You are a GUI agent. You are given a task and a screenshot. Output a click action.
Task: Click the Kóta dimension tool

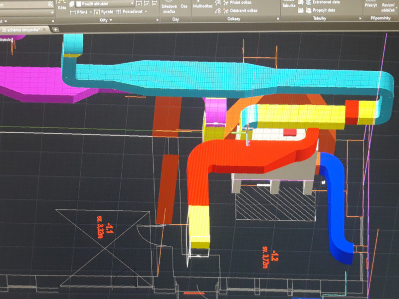coord(62,6)
